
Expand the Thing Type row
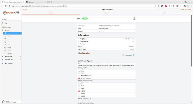tap(106, 39)
